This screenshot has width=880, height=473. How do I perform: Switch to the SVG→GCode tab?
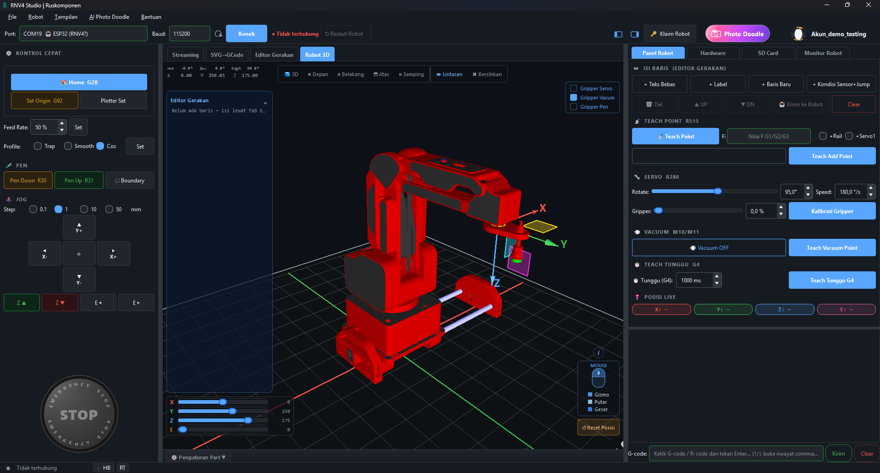(227, 55)
